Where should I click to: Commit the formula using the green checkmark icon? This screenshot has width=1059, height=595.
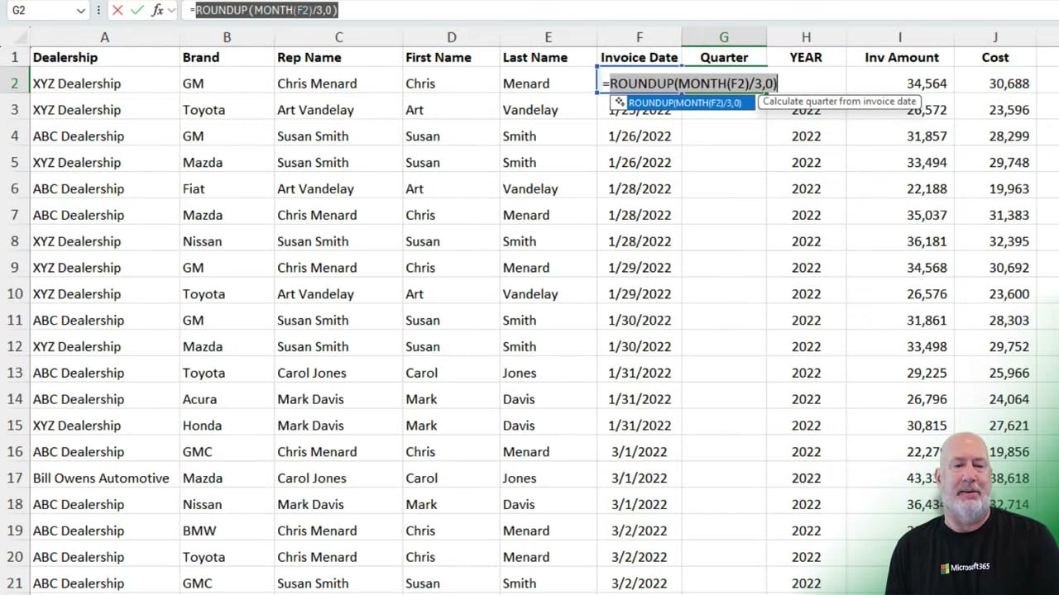coord(137,10)
